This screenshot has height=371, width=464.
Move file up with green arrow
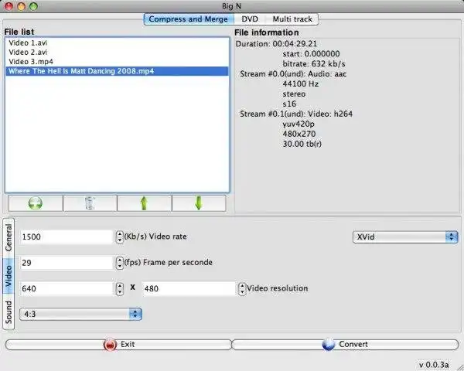coord(144,203)
